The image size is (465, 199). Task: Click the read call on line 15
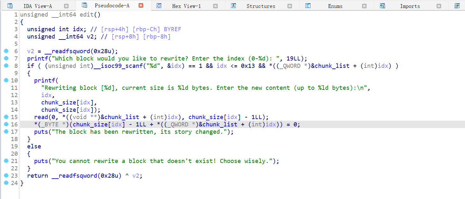click(41, 117)
